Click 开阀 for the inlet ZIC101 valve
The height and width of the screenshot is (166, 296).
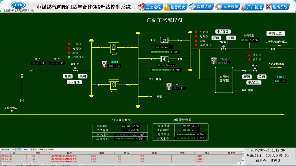click(67, 76)
